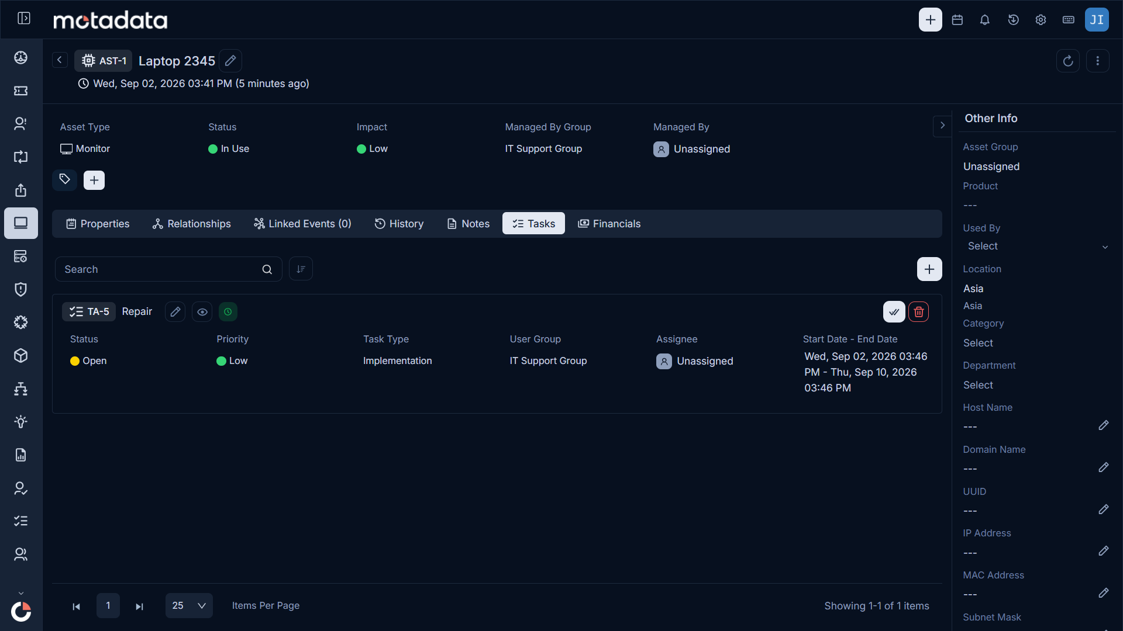Add a new task with plus button

[929, 269]
